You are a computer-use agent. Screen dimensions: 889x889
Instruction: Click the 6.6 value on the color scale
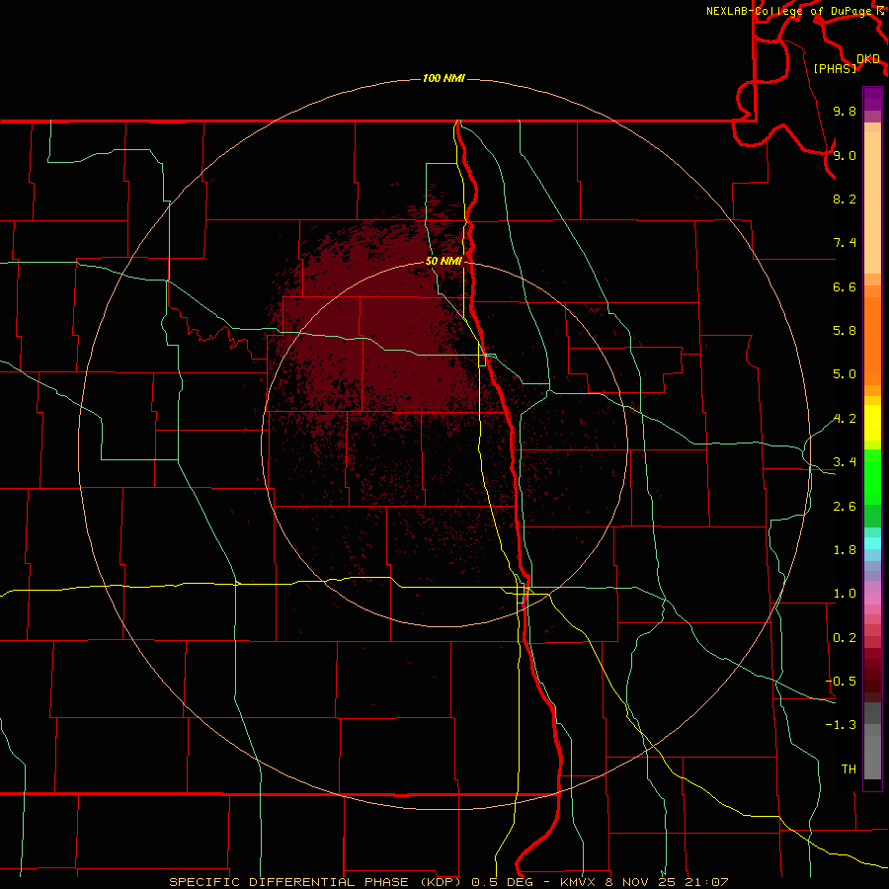tap(845, 286)
